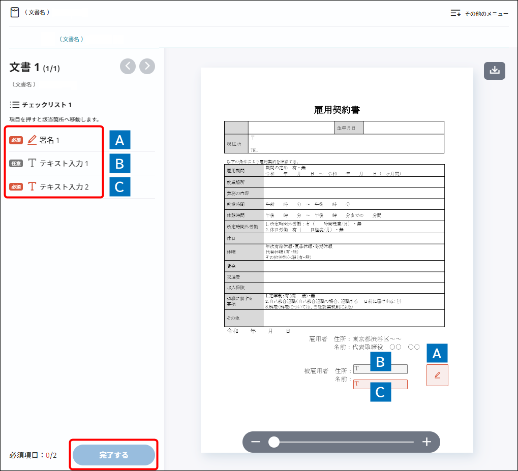518x471 pixels.
Task: Click the 名前 red text field on the contract
Action: pyautogui.click(x=380, y=385)
